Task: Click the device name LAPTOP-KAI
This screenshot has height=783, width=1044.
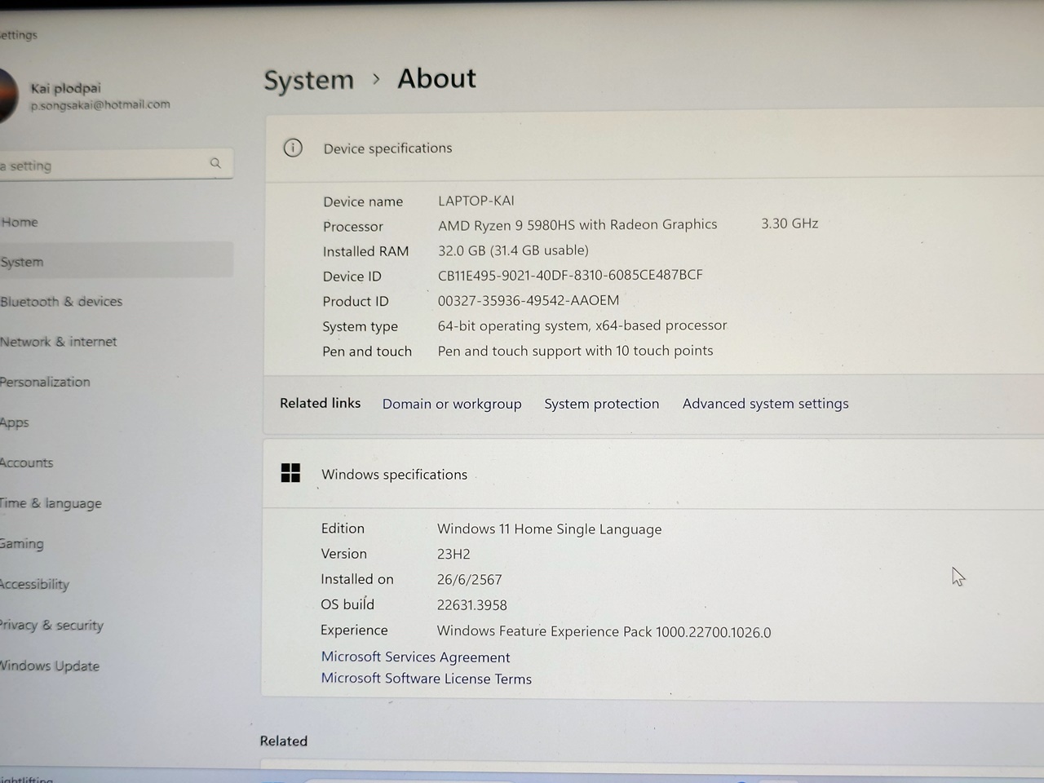Action: [476, 201]
